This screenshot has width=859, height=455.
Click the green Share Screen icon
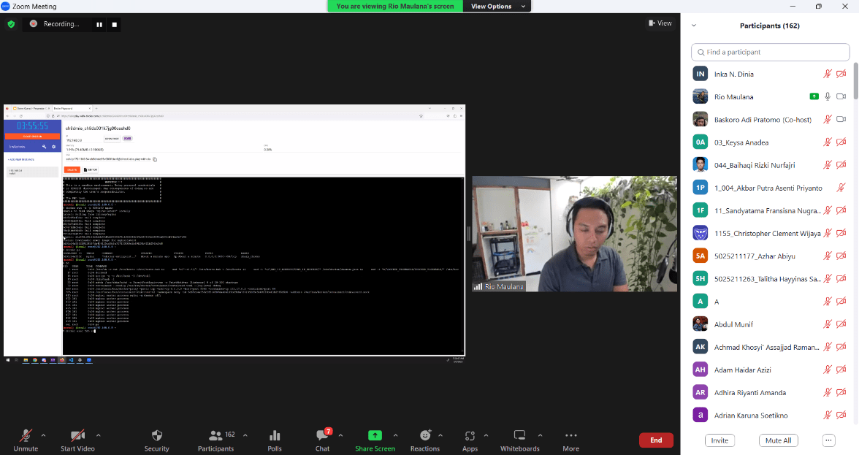(x=375, y=435)
